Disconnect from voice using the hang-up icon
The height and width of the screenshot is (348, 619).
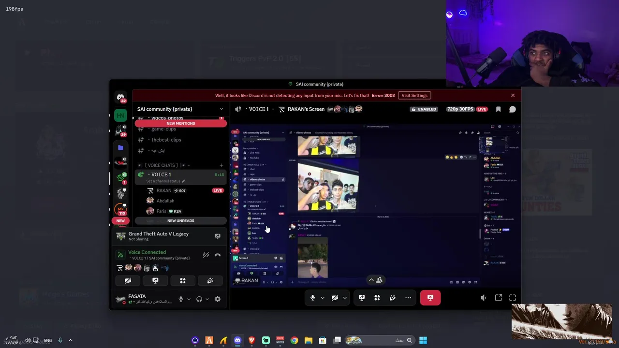click(x=218, y=255)
